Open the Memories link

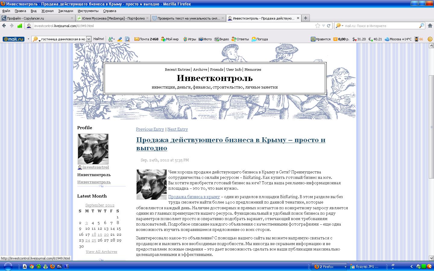point(253,70)
